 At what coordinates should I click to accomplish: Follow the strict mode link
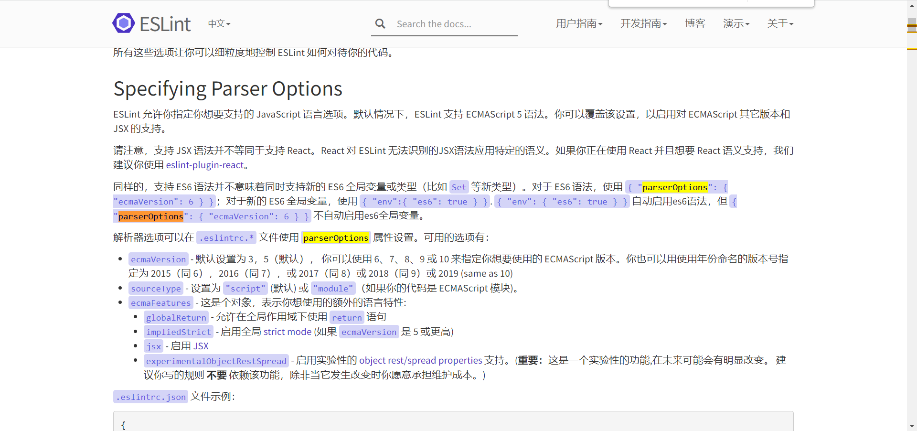pyautogui.click(x=287, y=332)
